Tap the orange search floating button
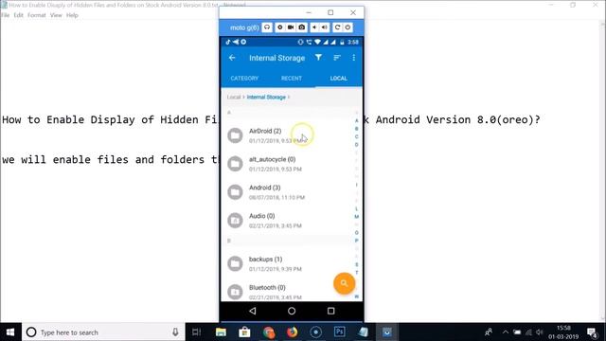The width and height of the screenshot is (606, 341). click(344, 283)
